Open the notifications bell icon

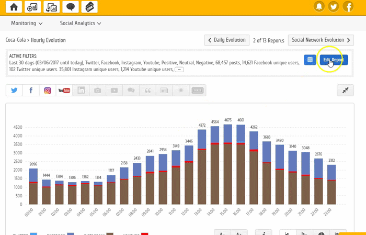pyautogui.click(x=318, y=7)
